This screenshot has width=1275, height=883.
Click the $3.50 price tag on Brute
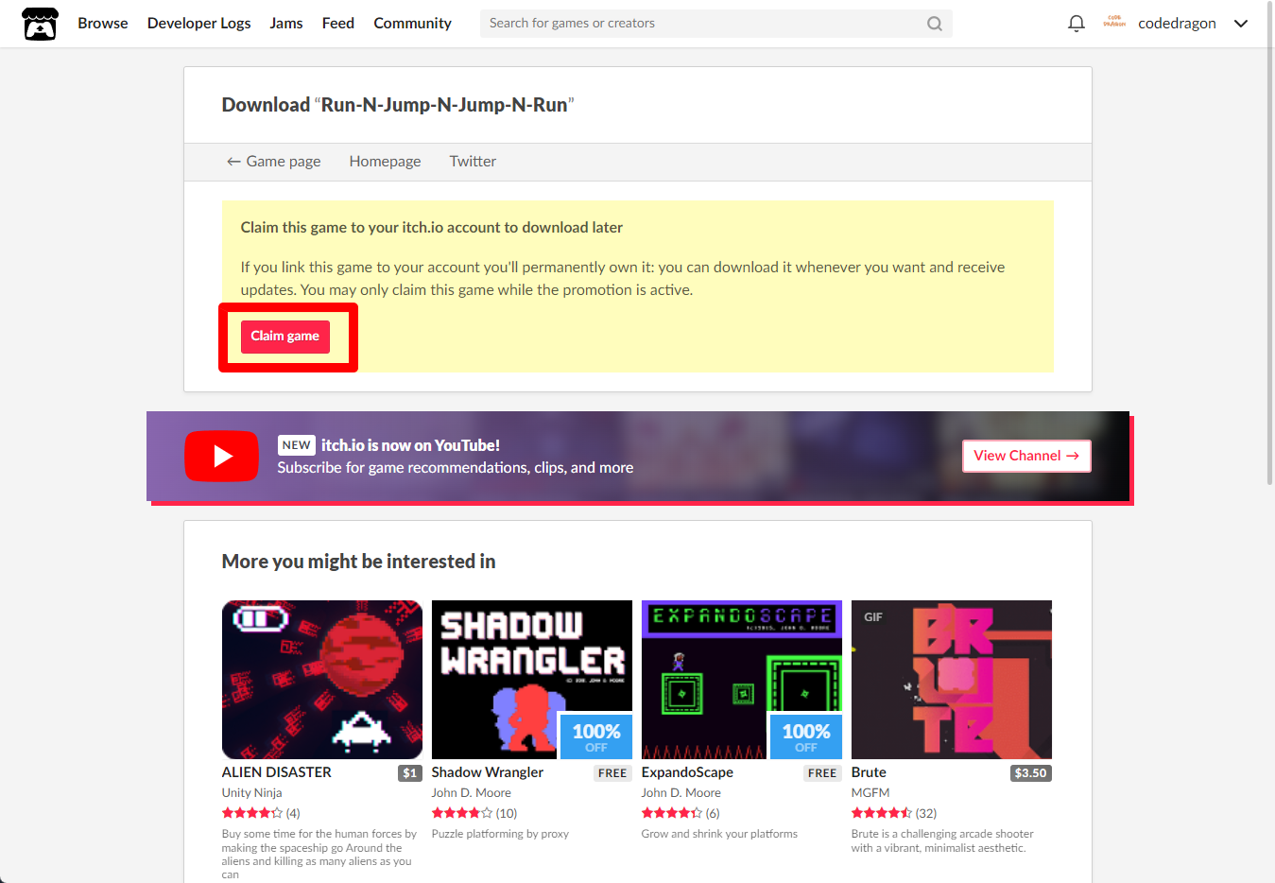(1030, 773)
